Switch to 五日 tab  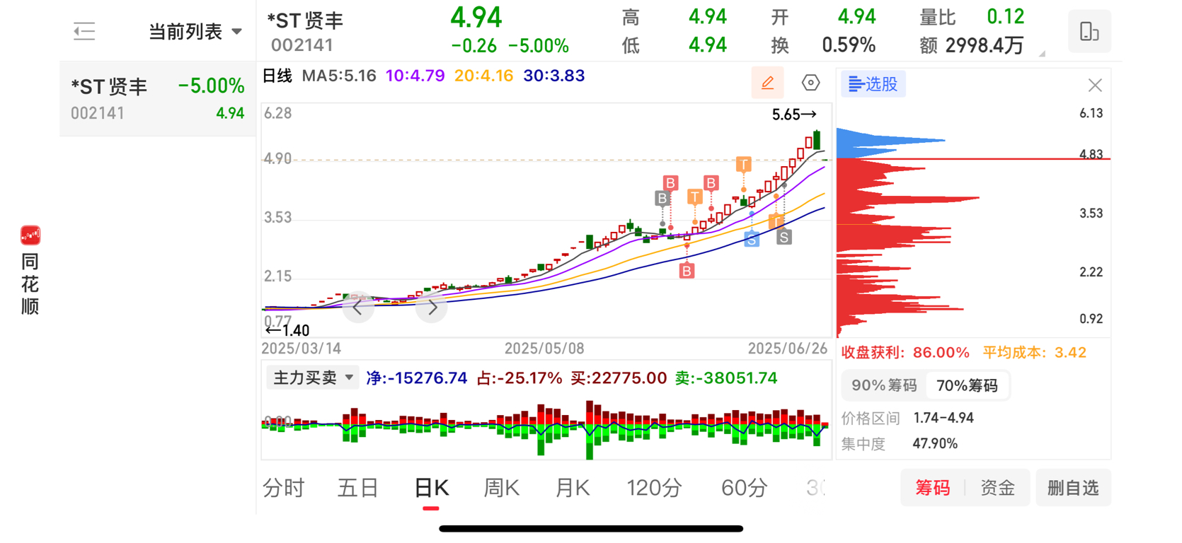point(358,488)
